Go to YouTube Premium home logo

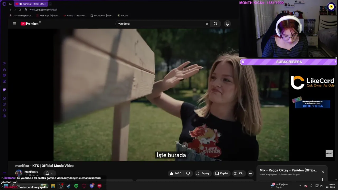tap(30, 24)
